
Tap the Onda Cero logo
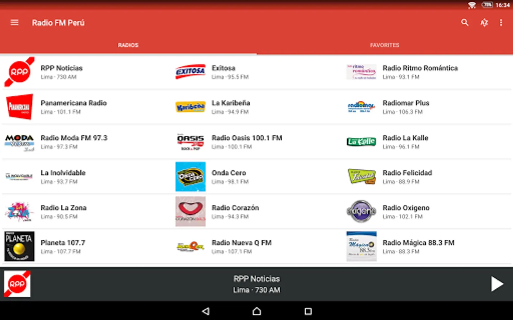(191, 177)
